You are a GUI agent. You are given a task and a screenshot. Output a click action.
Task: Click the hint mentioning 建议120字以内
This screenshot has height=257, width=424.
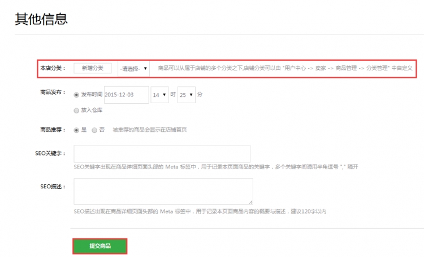coord(200,211)
